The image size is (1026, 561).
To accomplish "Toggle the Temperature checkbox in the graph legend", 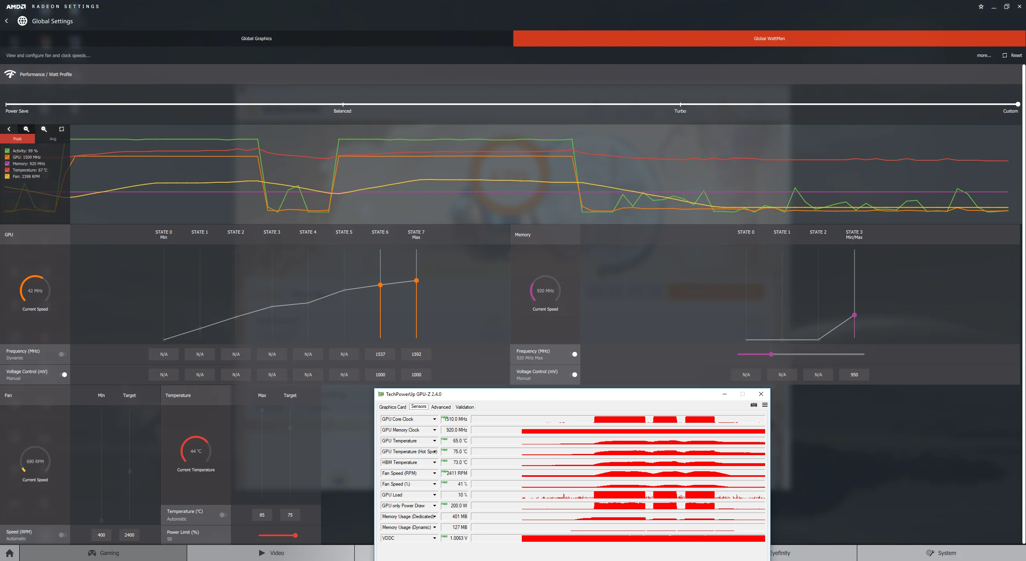I will 7,170.
